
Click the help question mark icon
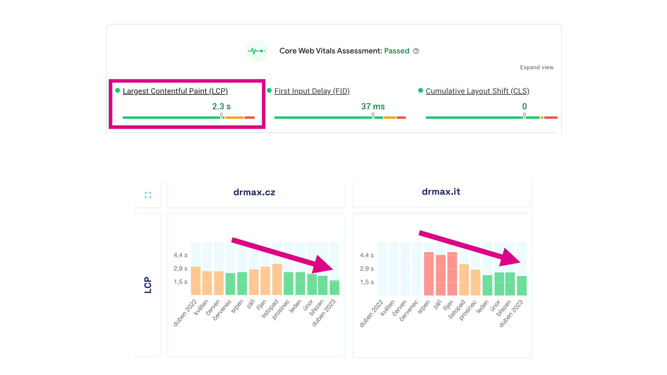click(x=416, y=51)
